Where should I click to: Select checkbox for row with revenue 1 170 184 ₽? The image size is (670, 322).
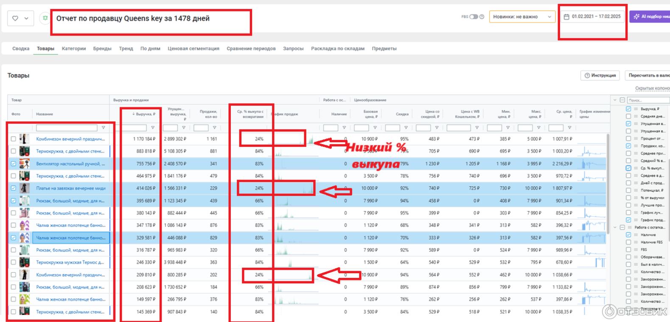click(x=13, y=139)
